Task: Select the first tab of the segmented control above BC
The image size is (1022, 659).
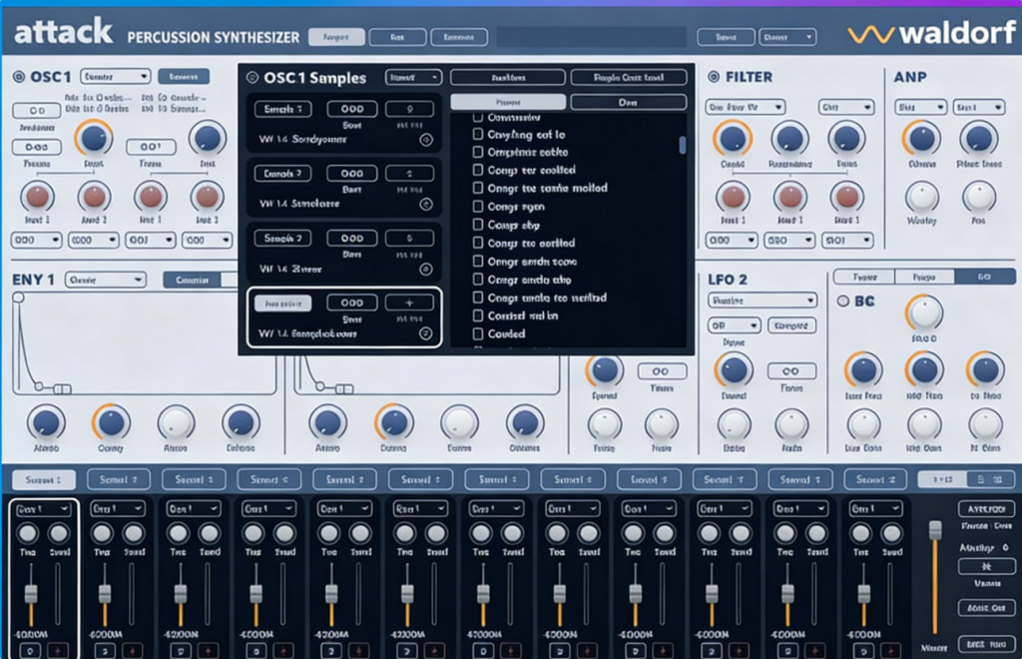Action: [864, 277]
